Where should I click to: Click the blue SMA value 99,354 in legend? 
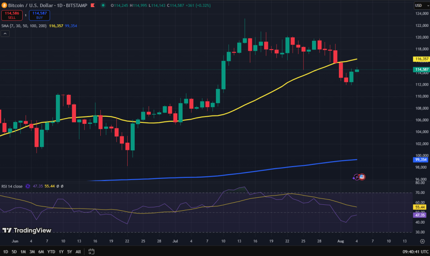(71, 26)
